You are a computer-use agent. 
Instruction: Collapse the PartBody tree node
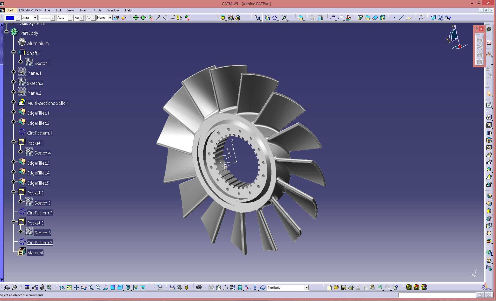coord(6,32)
